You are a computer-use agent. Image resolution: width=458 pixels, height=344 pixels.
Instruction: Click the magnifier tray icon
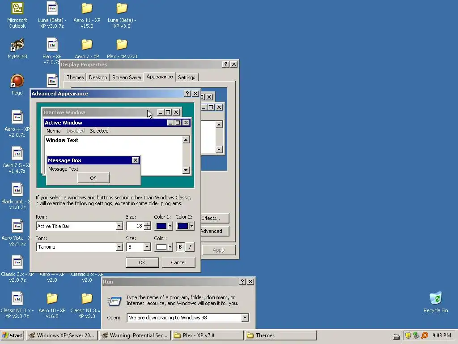coord(425,335)
